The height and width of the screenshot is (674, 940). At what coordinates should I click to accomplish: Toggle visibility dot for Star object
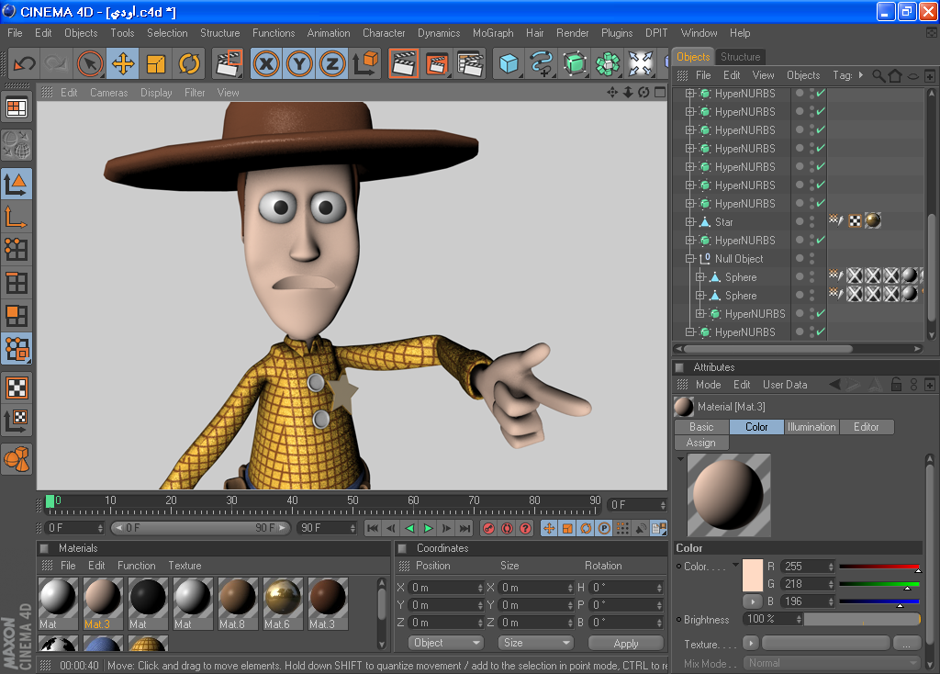pos(800,221)
